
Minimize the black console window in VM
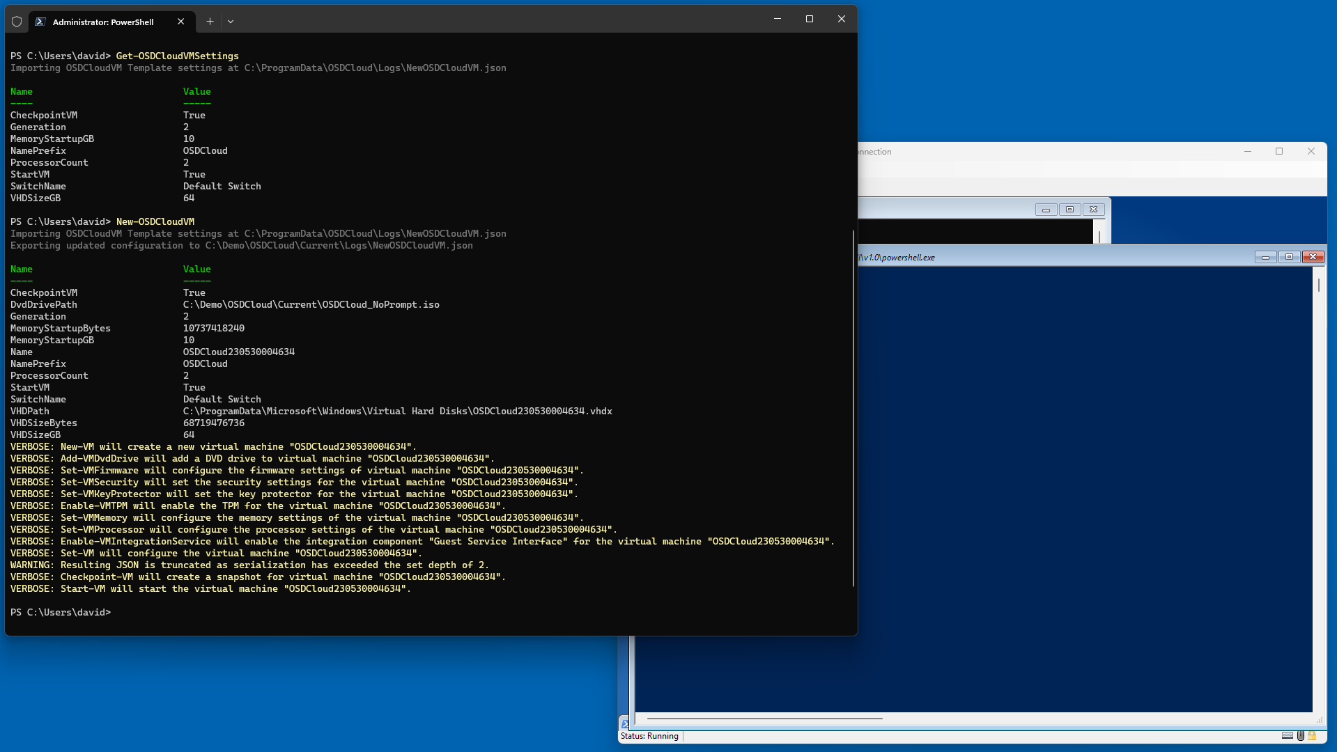(x=1046, y=210)
